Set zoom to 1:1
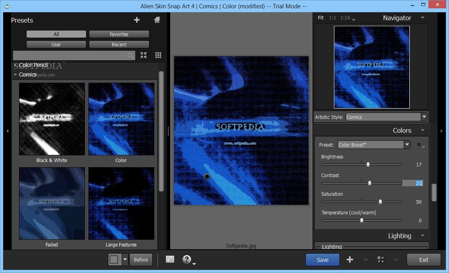Image resolution: width=449 pixels, height=273 pixels. 332,18
